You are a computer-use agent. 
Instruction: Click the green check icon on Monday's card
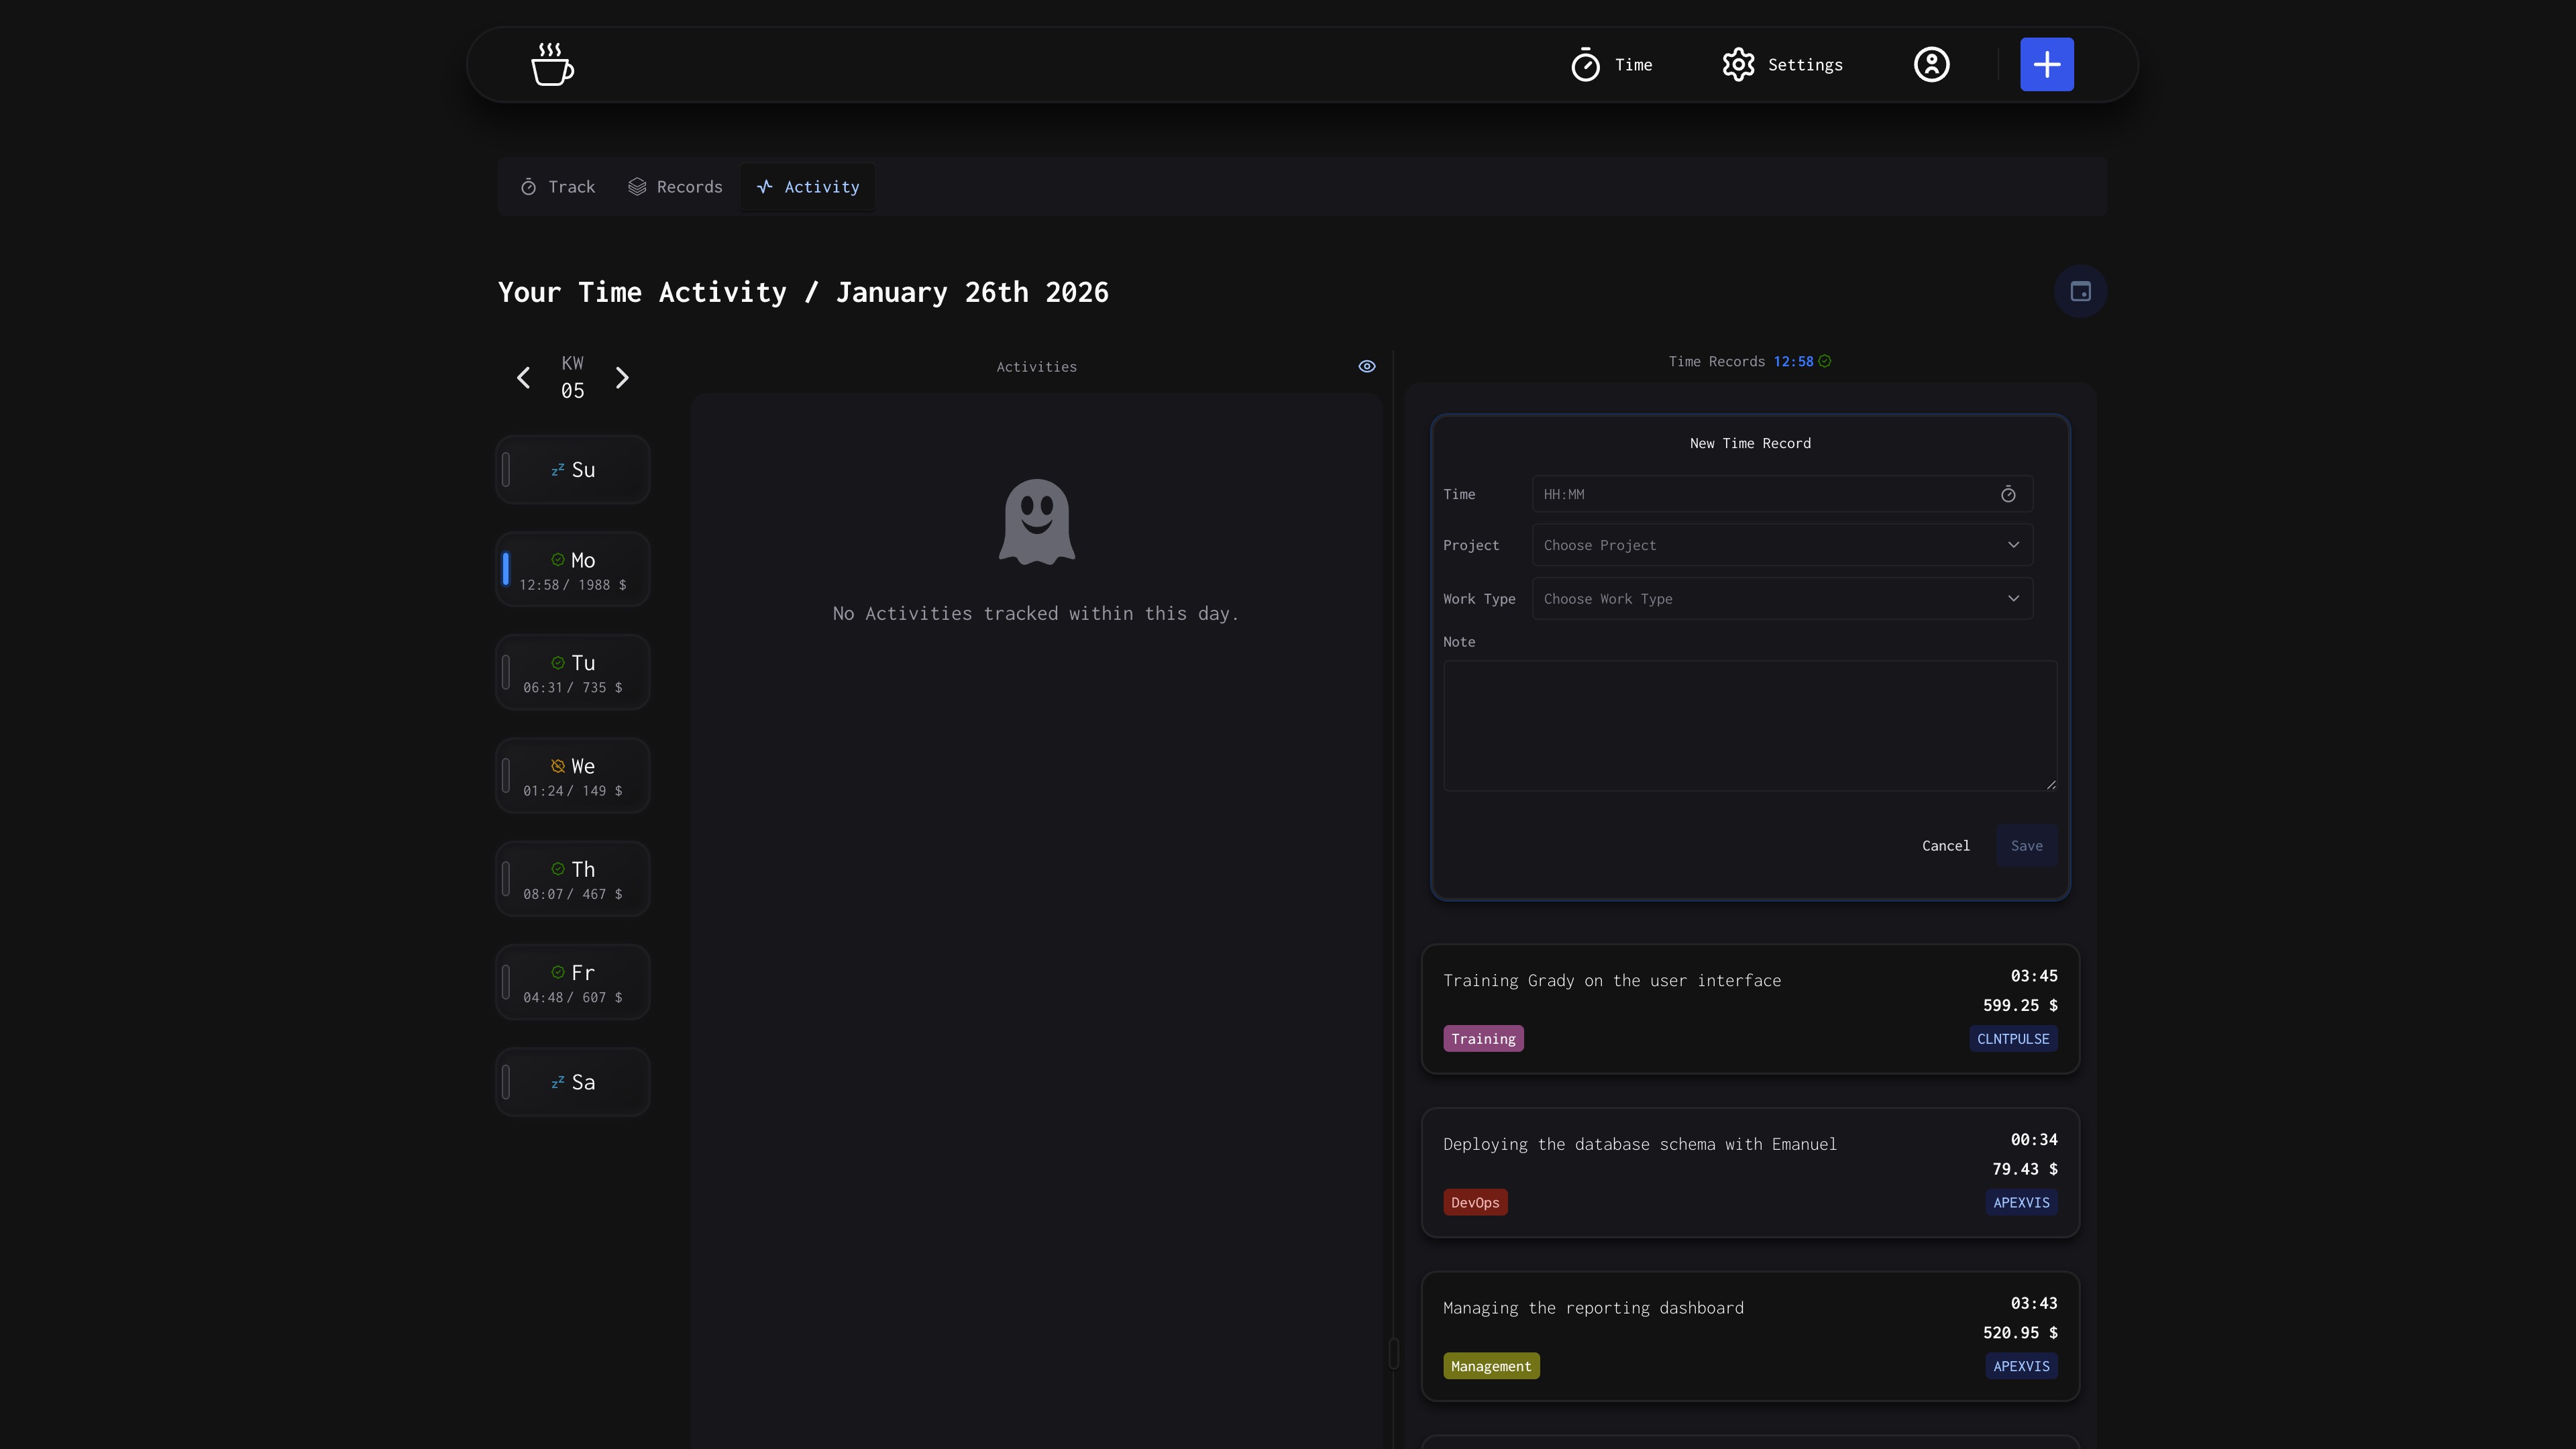(x=559, y=560)
